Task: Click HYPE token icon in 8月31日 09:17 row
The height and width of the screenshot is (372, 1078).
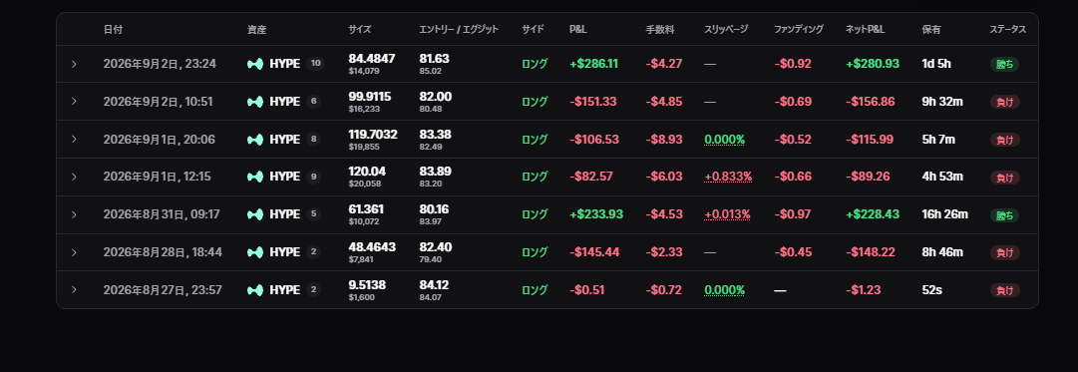Action: 255,214
